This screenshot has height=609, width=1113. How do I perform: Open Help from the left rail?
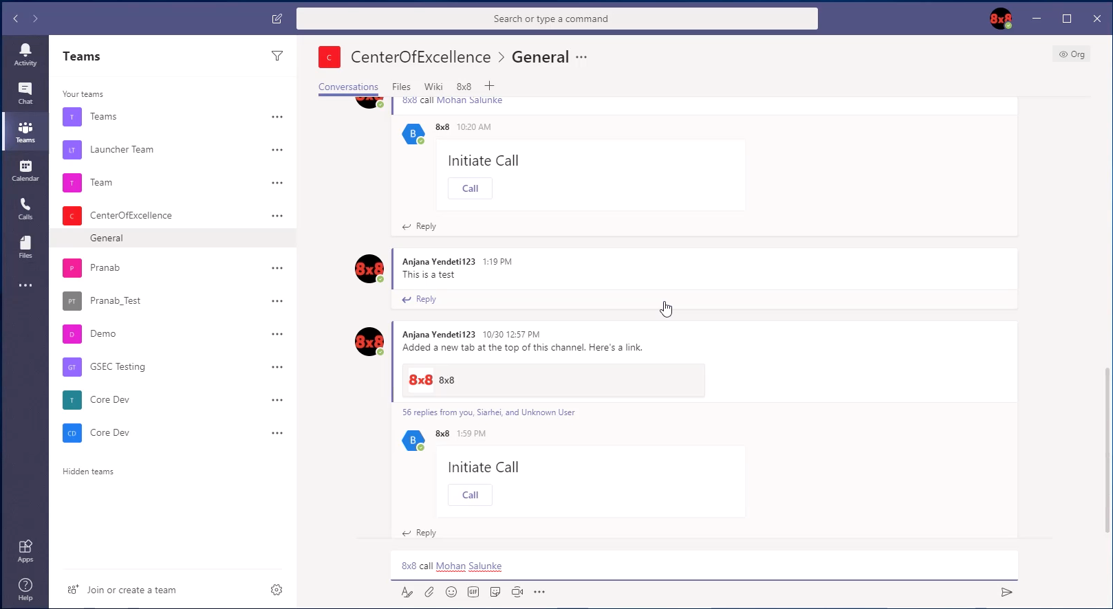click(25, 589)
